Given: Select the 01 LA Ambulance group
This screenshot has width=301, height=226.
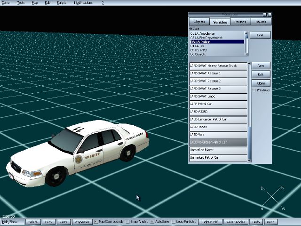Looking at the screenshot, I should click(x=217, y=33).
